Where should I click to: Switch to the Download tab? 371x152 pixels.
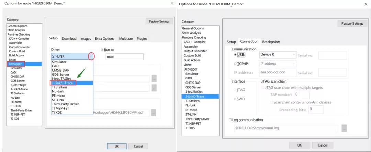coord(69,39)
